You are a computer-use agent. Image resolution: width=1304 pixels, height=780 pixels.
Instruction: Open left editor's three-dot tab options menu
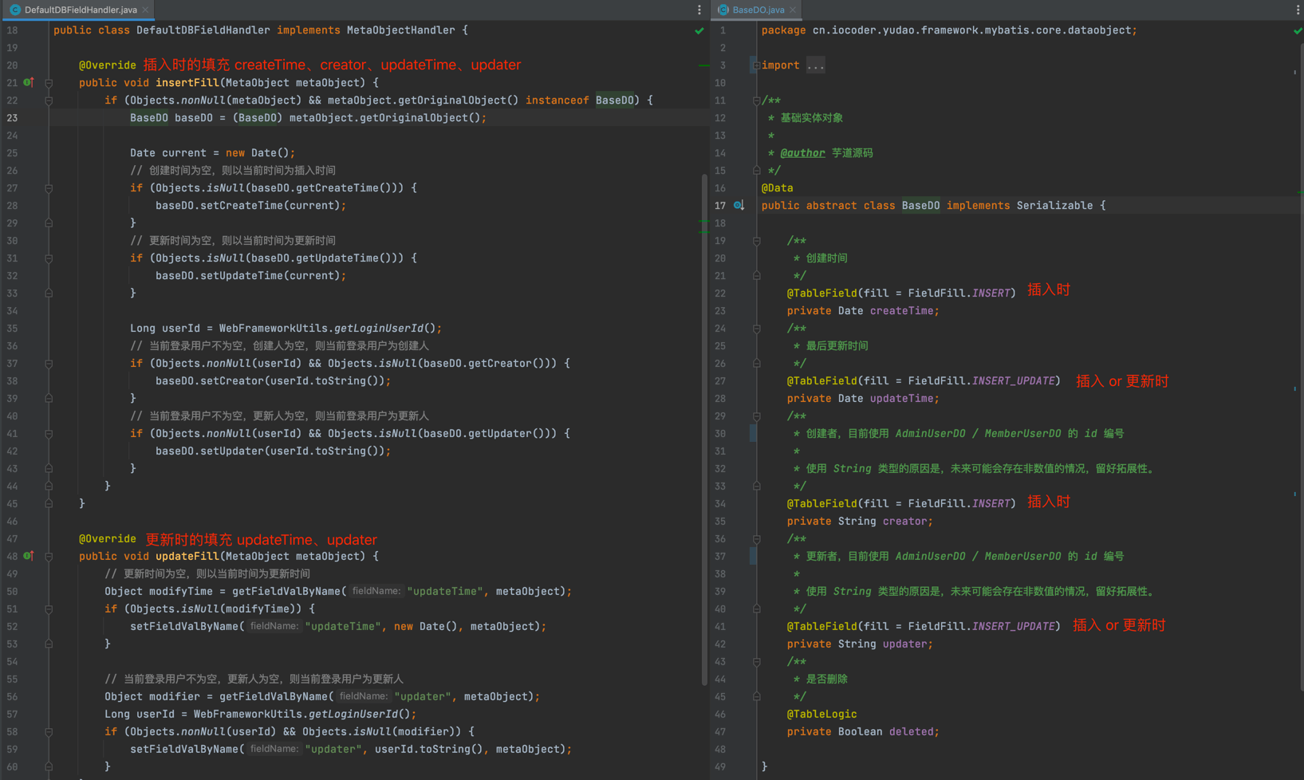click(x=699, y=10)
